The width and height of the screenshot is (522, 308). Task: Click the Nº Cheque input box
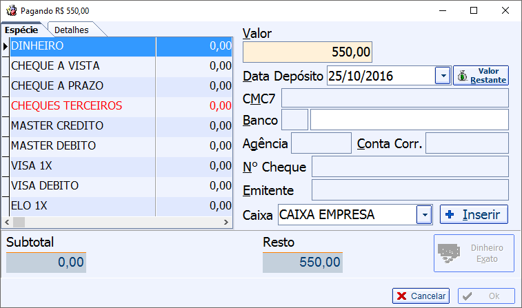(410, 167)
